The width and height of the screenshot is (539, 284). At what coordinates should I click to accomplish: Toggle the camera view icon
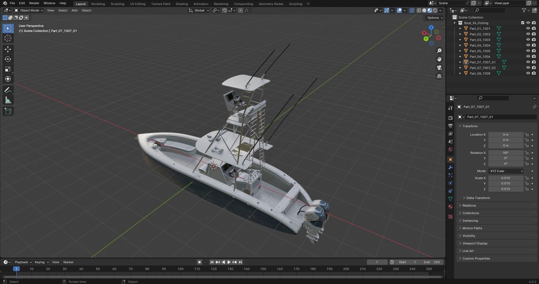click(439, 68)
